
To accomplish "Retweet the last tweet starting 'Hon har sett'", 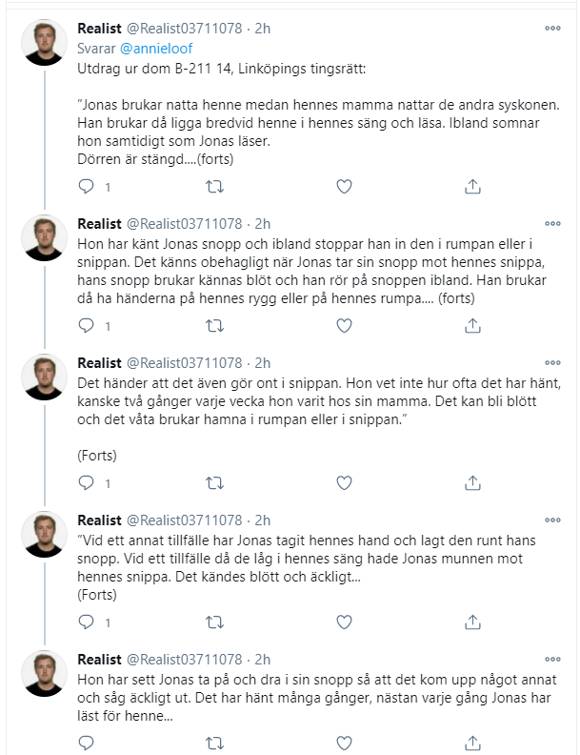I will (x=214, y=743).
